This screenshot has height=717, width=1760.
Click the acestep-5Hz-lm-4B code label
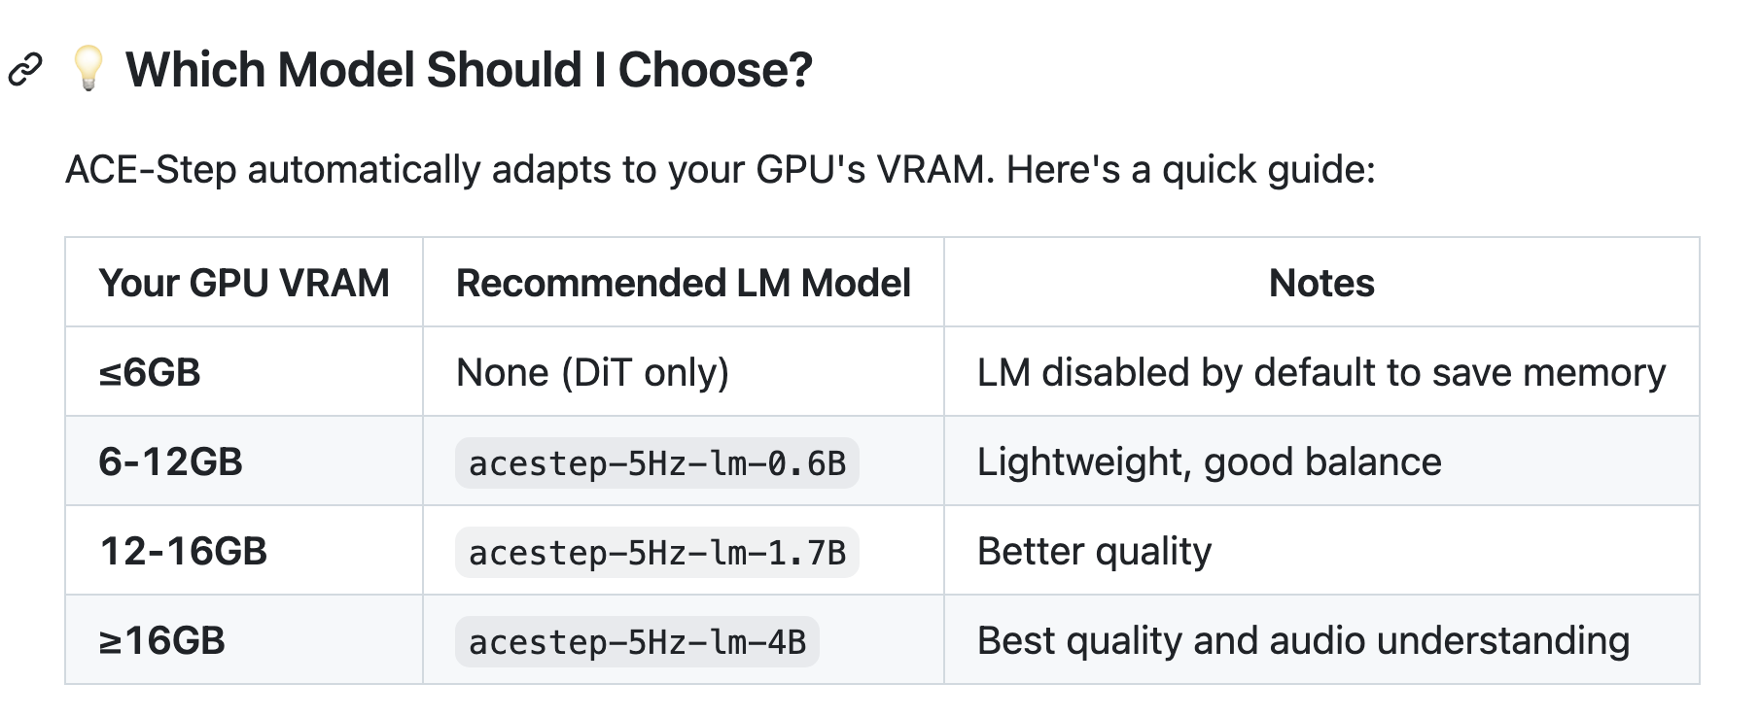(x=637, y=642)
